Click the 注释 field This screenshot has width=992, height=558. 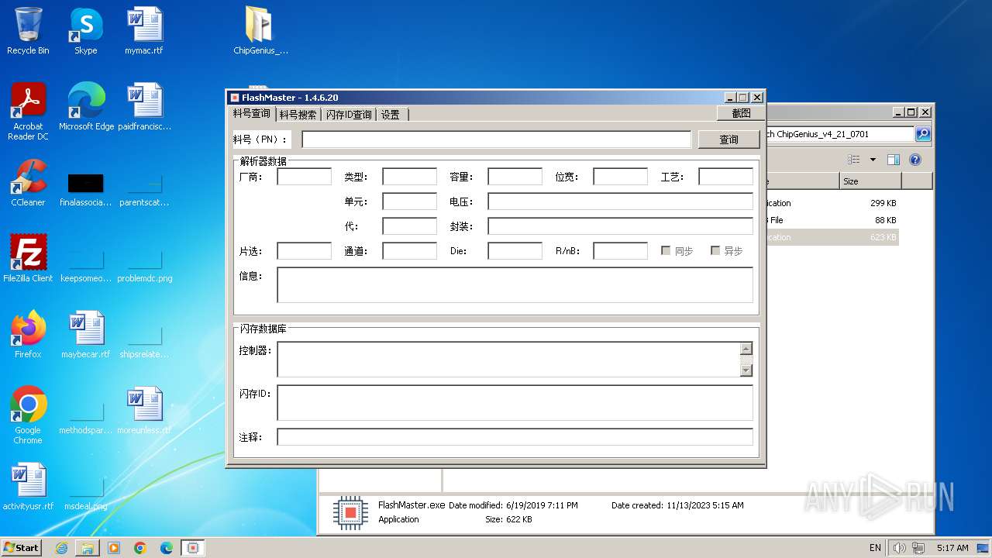tap(515, 437)
